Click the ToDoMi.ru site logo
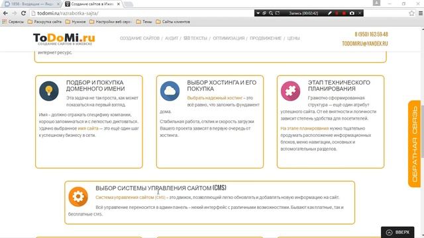Viewport: 424px width, 238px height. click(x=64, y=39)
